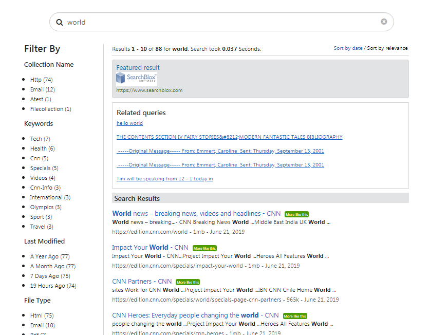Open 'Impact Your World - CNN' result
The image size is (448, 335).
coord(150,247)
